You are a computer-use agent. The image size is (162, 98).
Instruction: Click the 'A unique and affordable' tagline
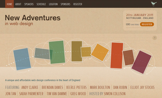pyautogui.click(x=43, y=80)
